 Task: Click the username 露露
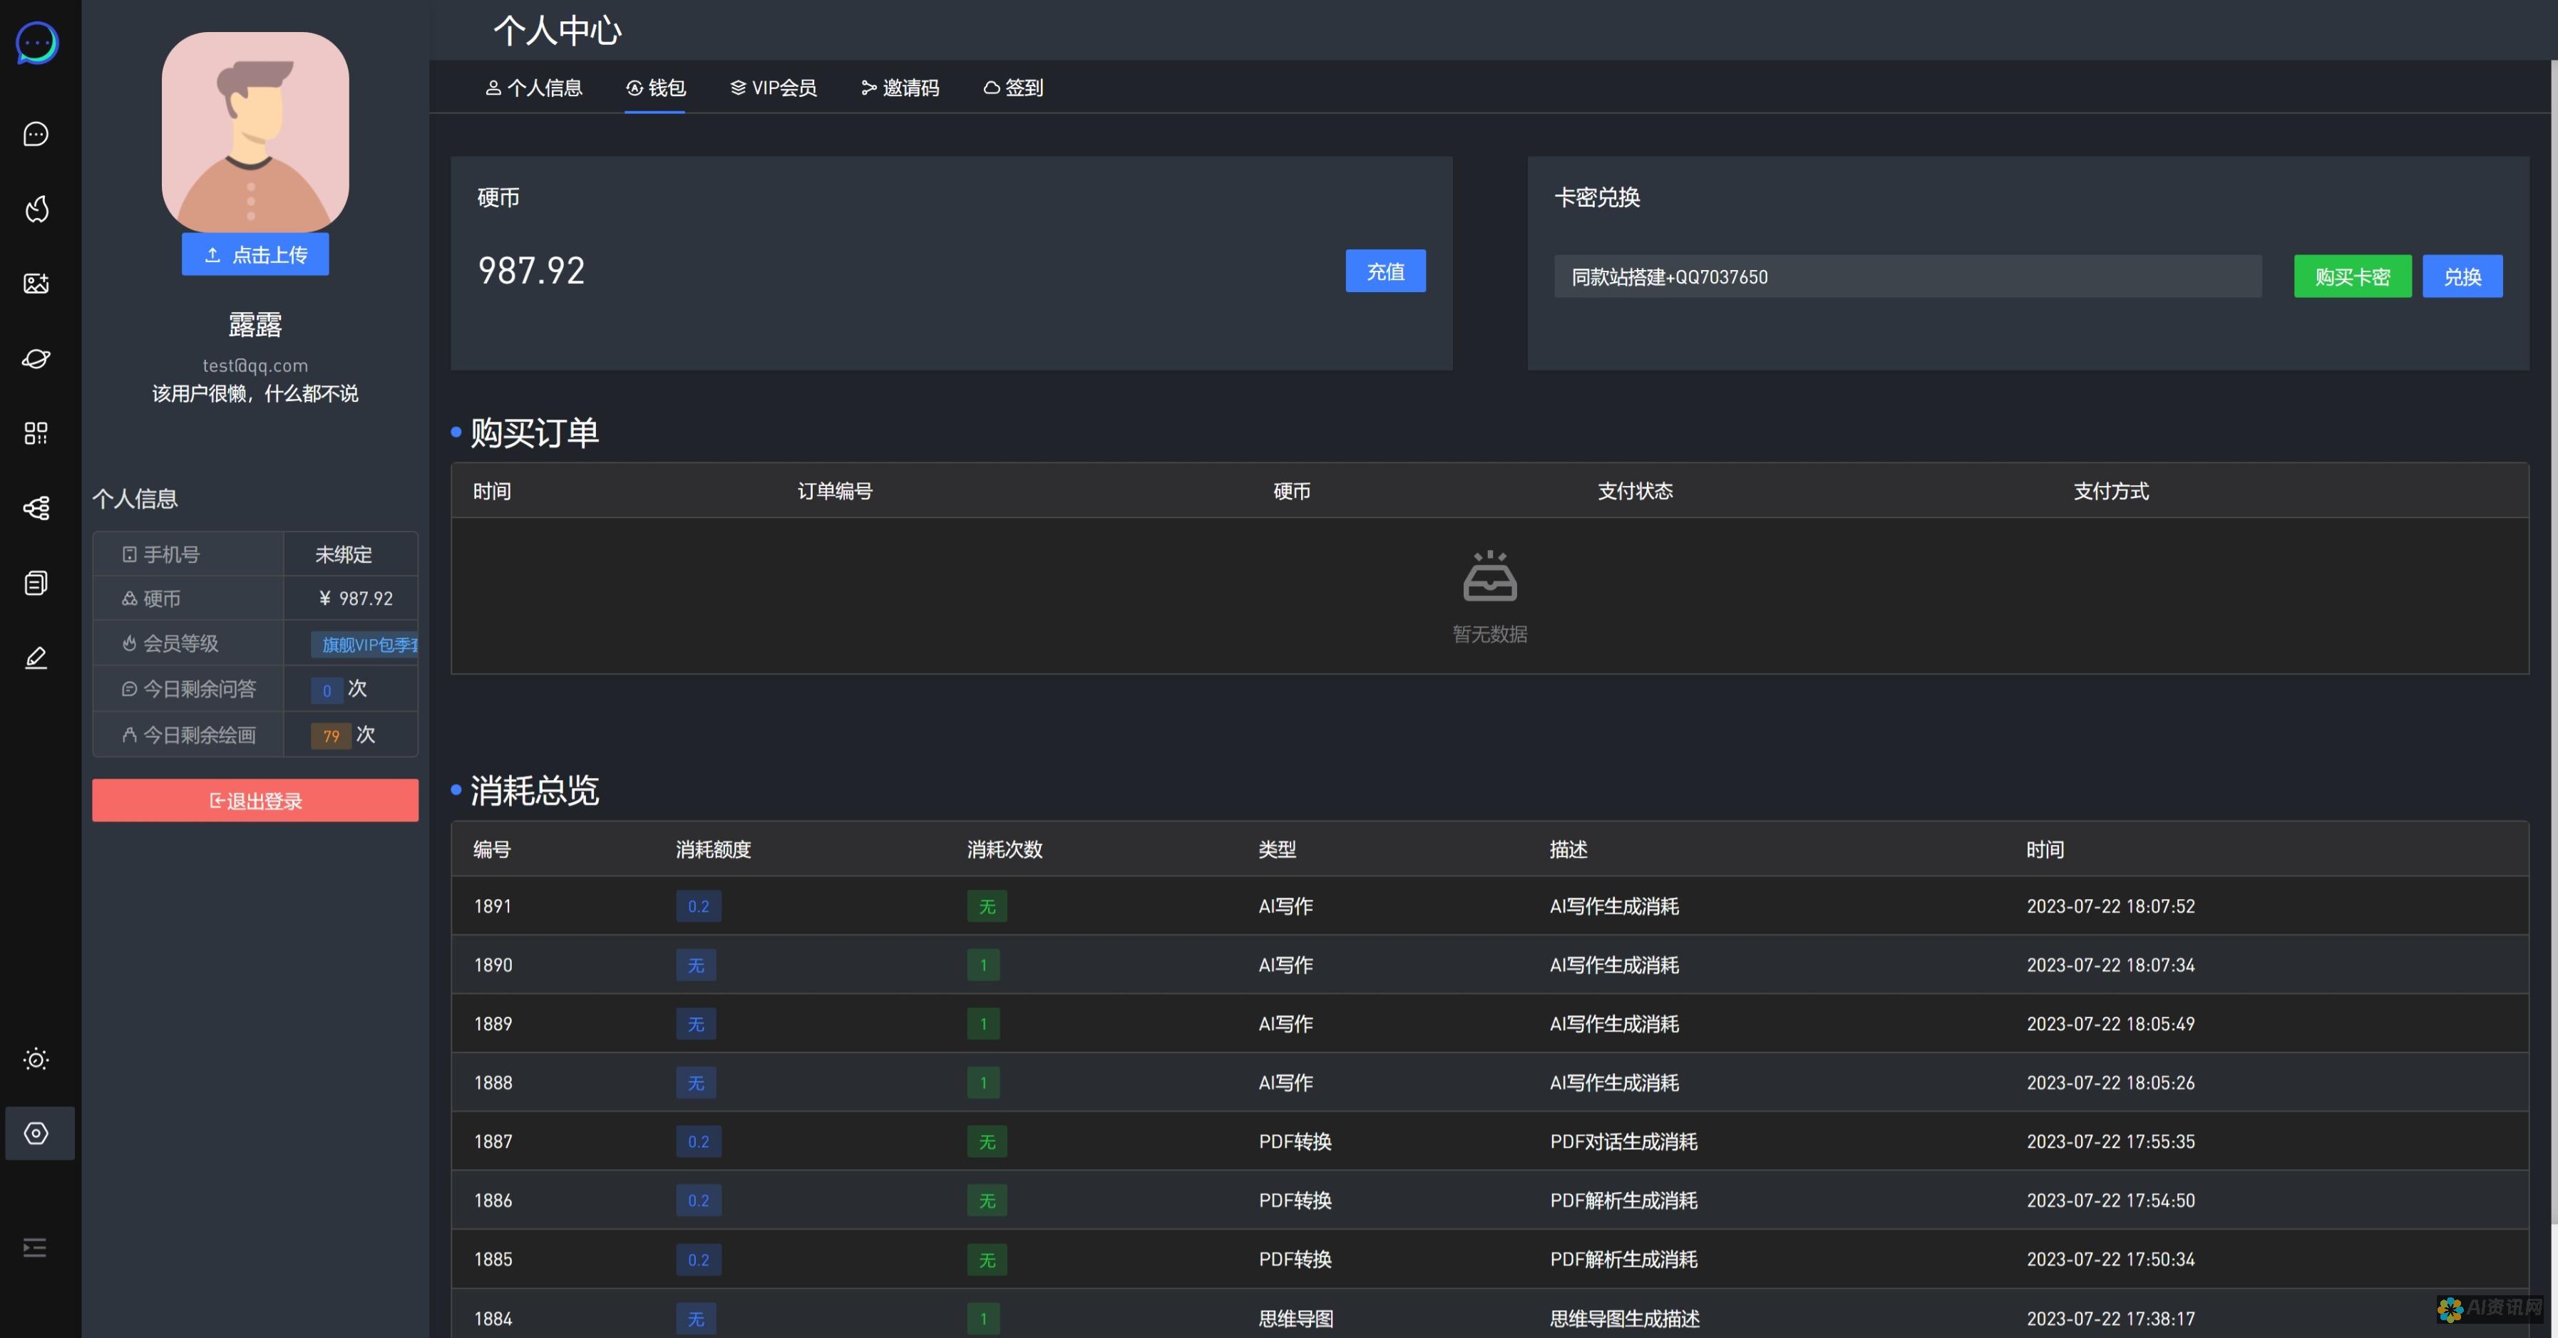click(255, 325)
